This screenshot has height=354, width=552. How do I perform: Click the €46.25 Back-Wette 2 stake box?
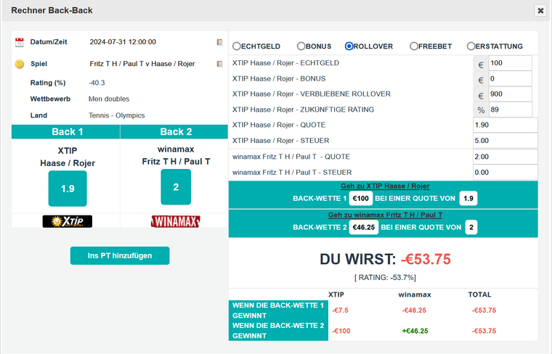tap(364, 228)
